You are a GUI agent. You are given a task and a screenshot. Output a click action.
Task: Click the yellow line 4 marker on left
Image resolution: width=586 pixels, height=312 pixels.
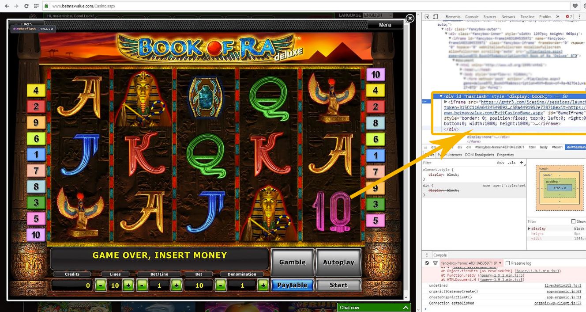tap(36, 91)
